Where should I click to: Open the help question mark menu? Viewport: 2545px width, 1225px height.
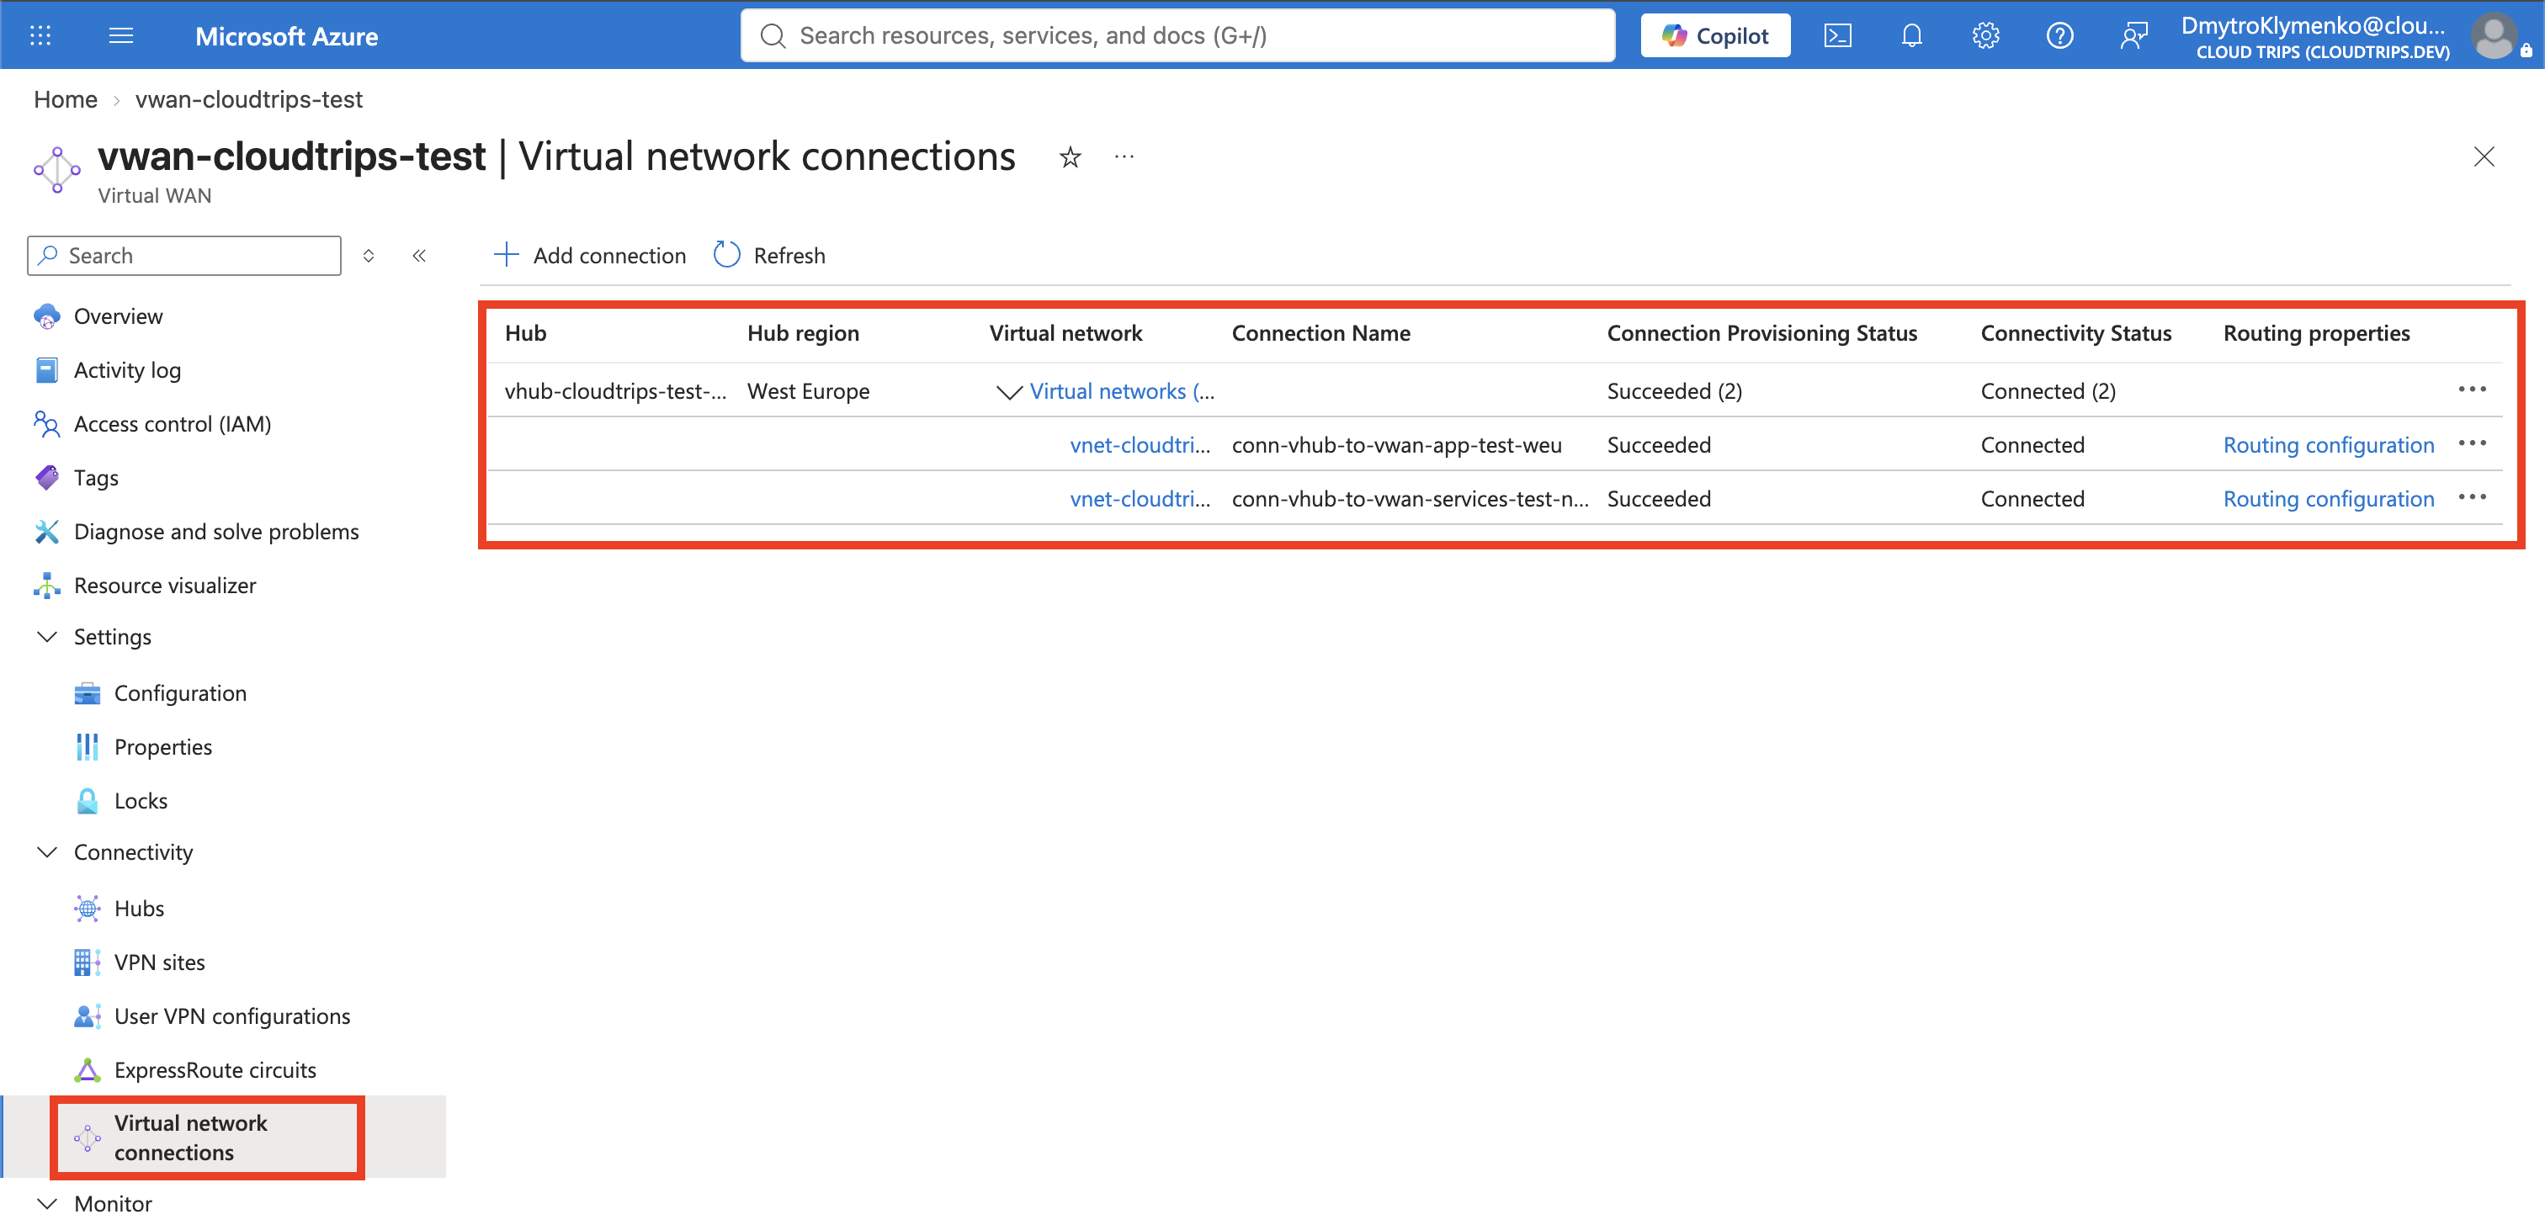coord(2059,35)
